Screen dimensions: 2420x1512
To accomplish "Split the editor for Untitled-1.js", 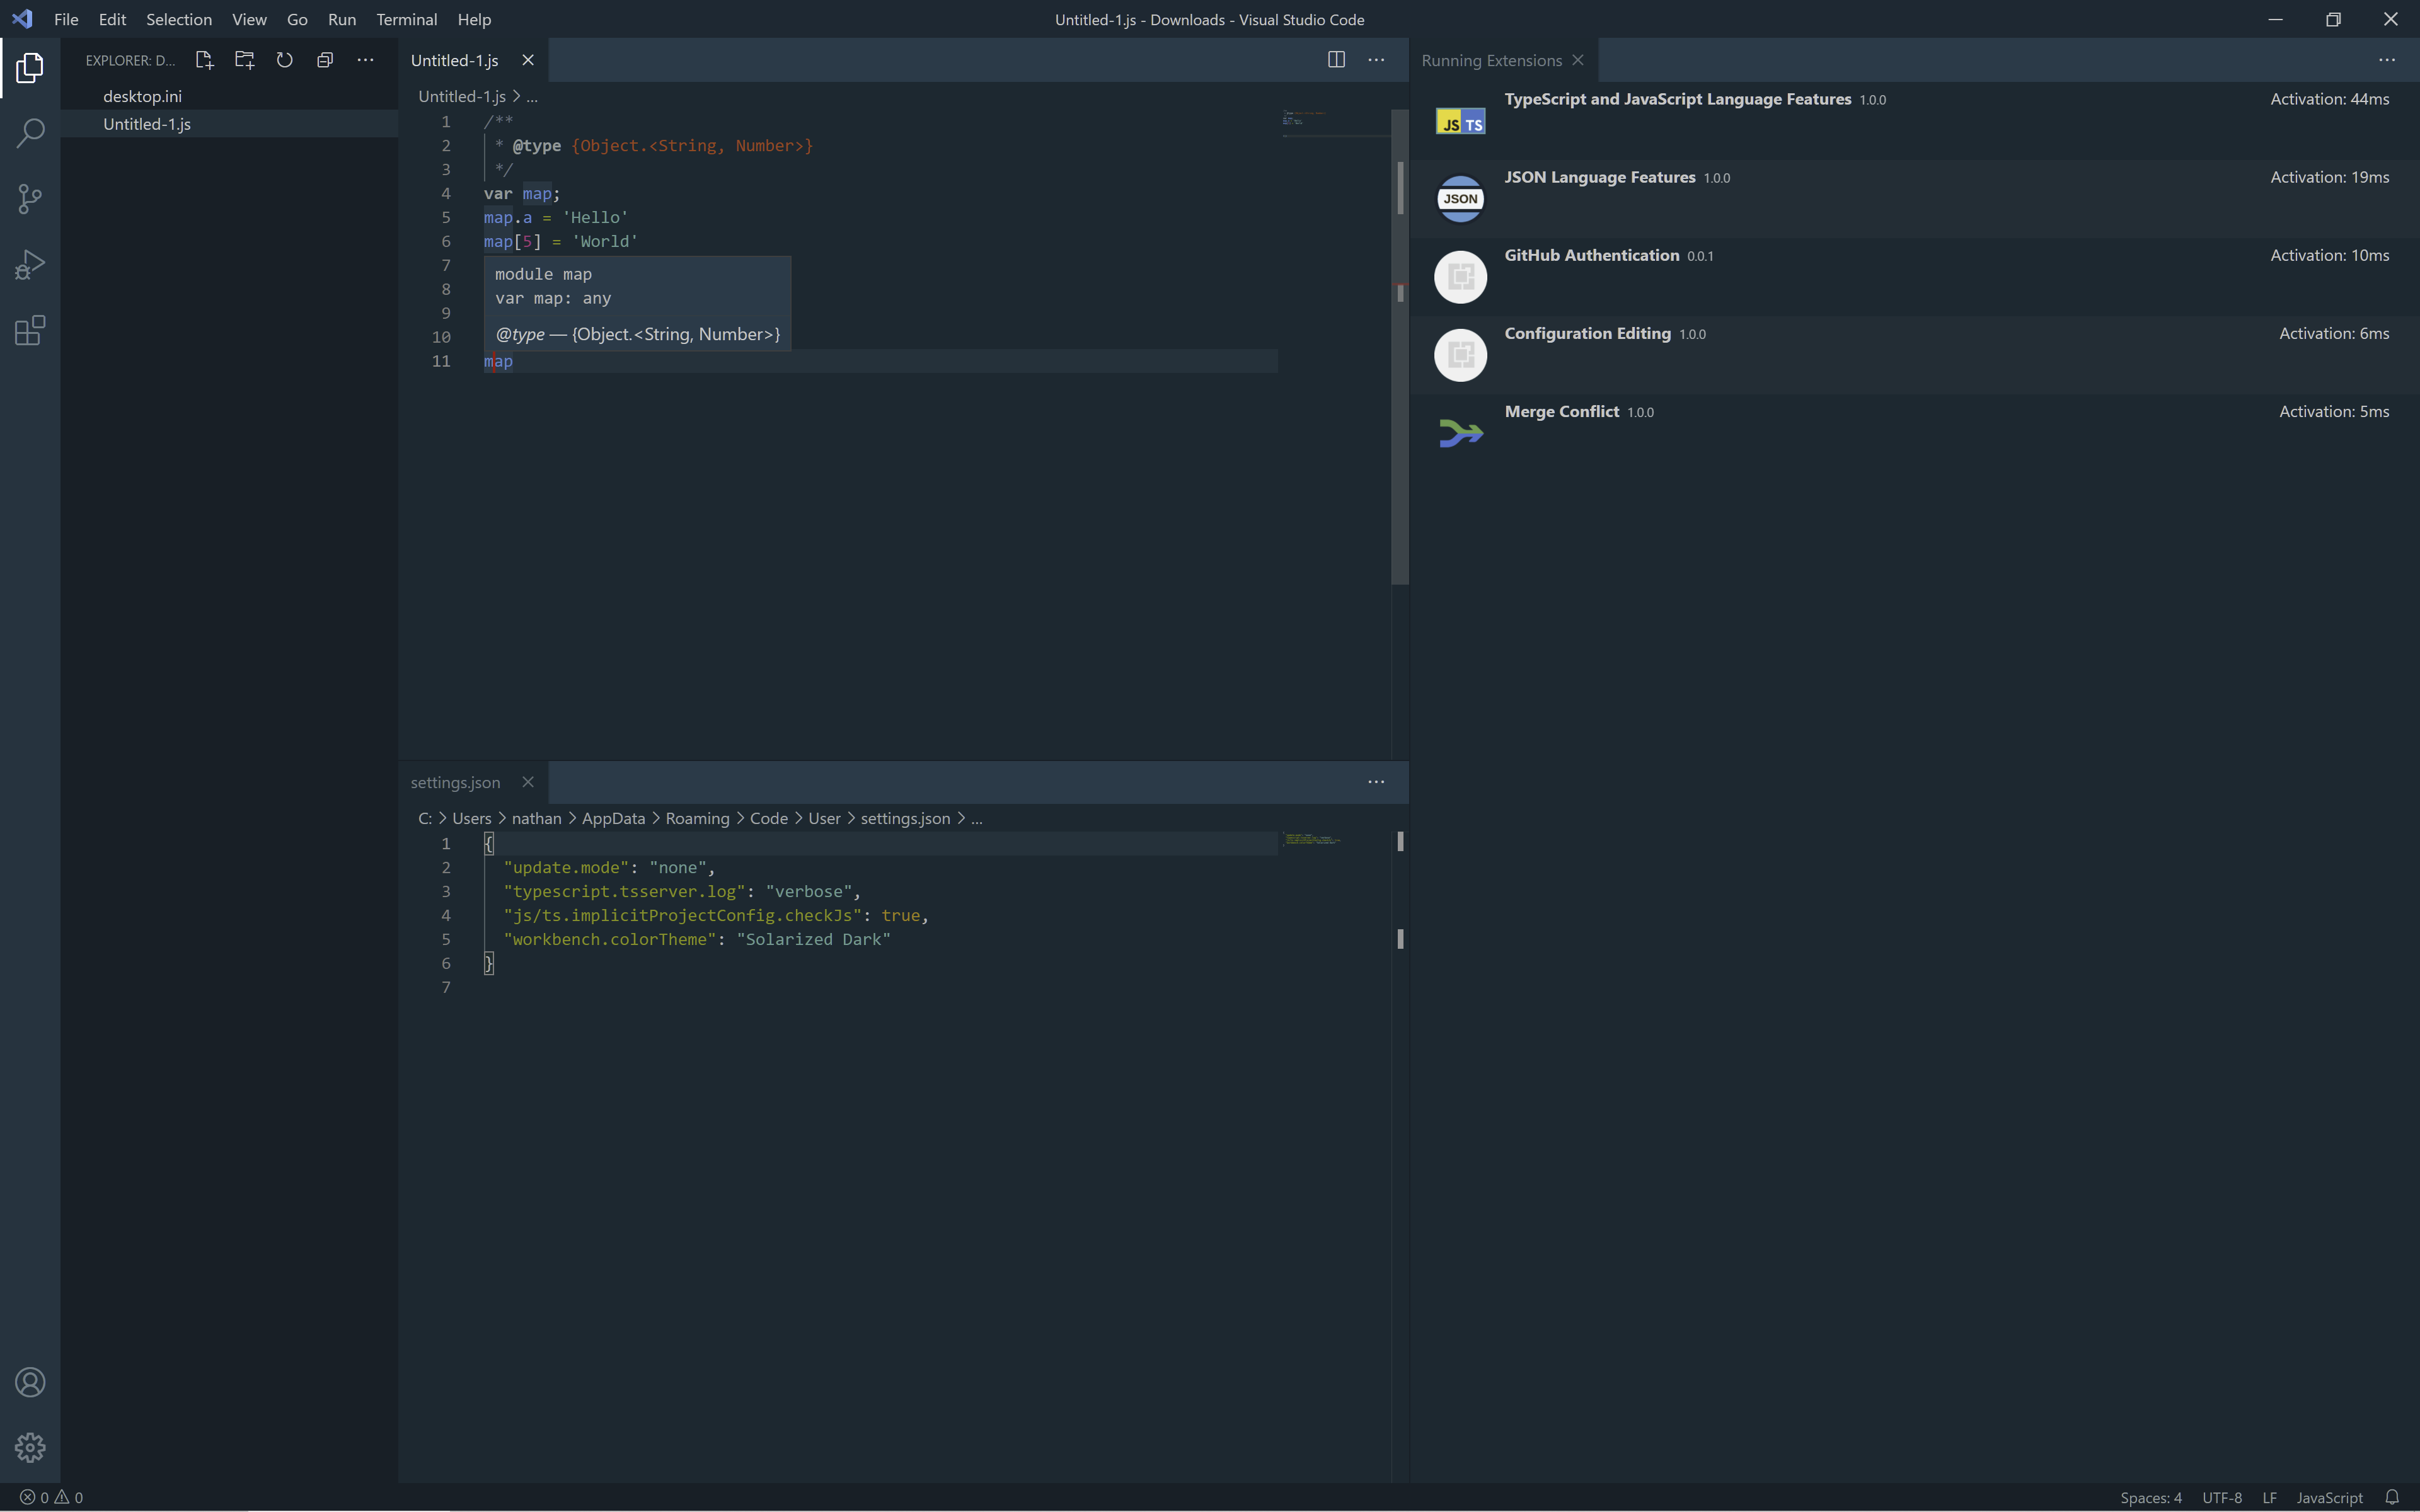I will pyautogui.click(x=1336, y=60).
